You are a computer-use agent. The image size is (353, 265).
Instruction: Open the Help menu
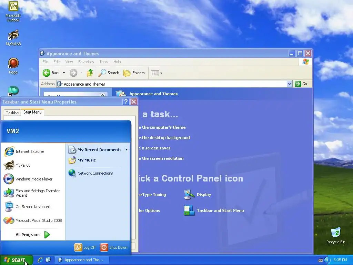coord(117,62)
